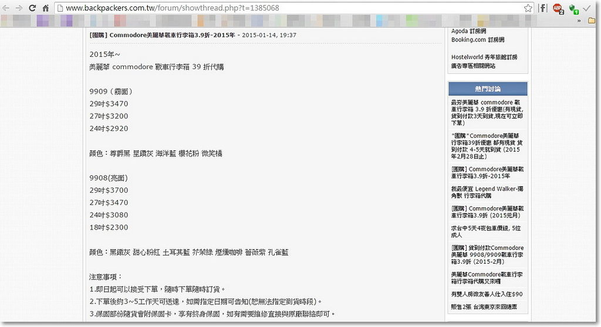This screenshot has height=327, width=601.
Task: Open thread 戰車行李箱3.9折 (2015元月)
Action: (x=487, y=212)
